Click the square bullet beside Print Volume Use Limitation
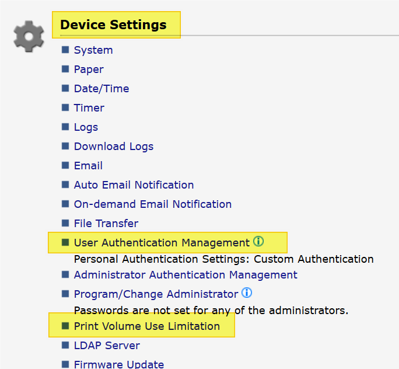Screen dimensions: 399x369 tap(65, 326)
